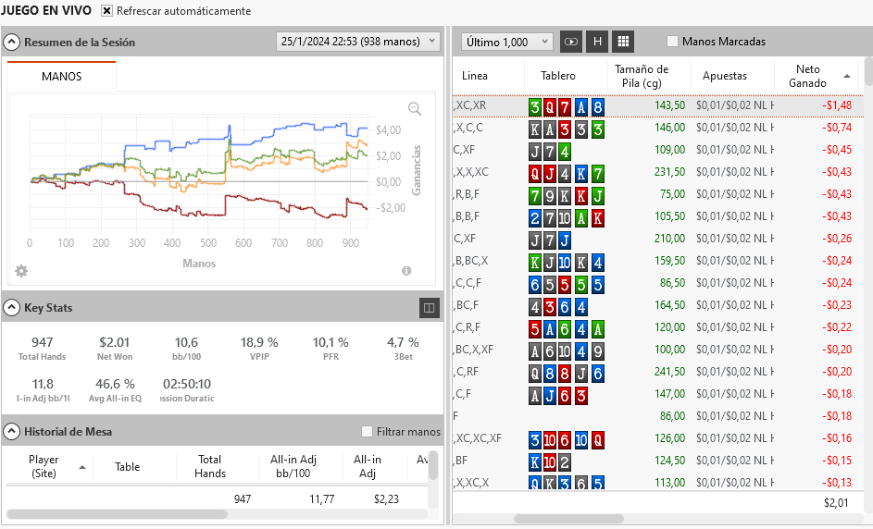Click the $2,23 All-in Adj value
The width and height of the screenshot is (873, 529).
tap(386, 499)
